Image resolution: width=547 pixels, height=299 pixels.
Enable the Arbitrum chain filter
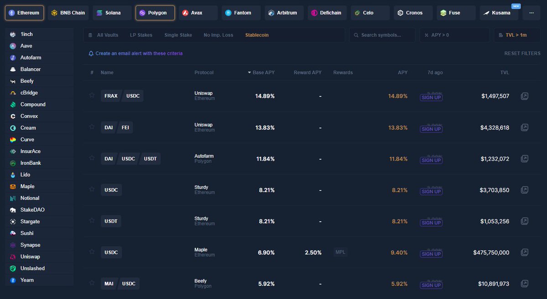coord(284,13)
